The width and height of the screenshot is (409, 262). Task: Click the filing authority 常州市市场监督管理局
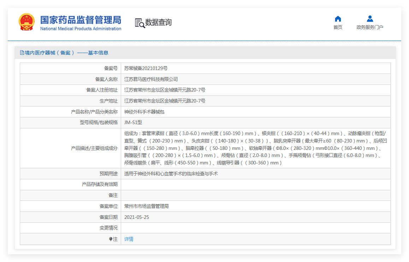click(x=147, y=206)
